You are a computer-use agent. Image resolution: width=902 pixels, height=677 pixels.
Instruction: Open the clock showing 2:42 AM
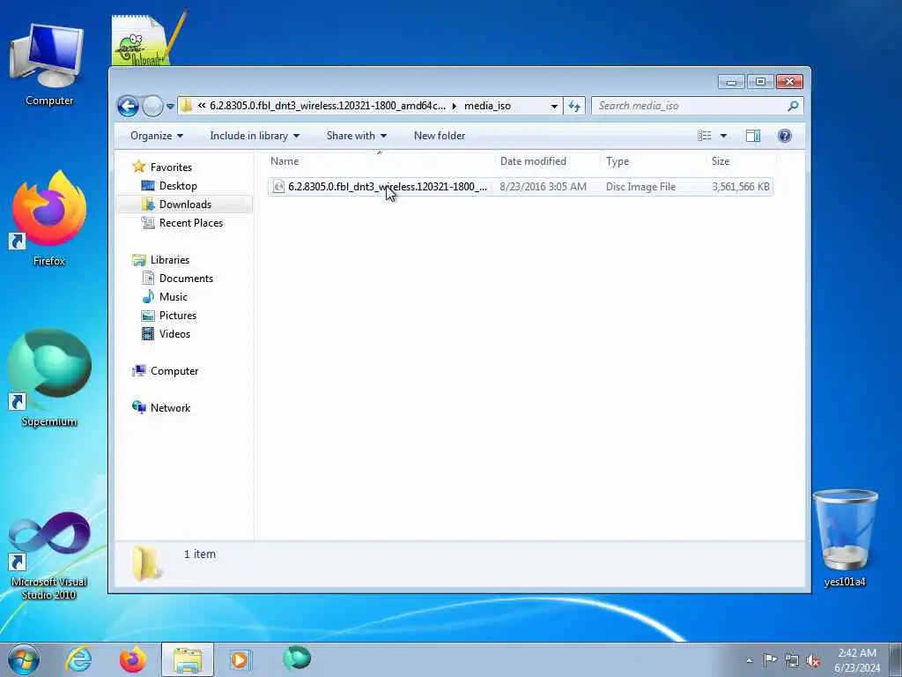pos(857,660)
